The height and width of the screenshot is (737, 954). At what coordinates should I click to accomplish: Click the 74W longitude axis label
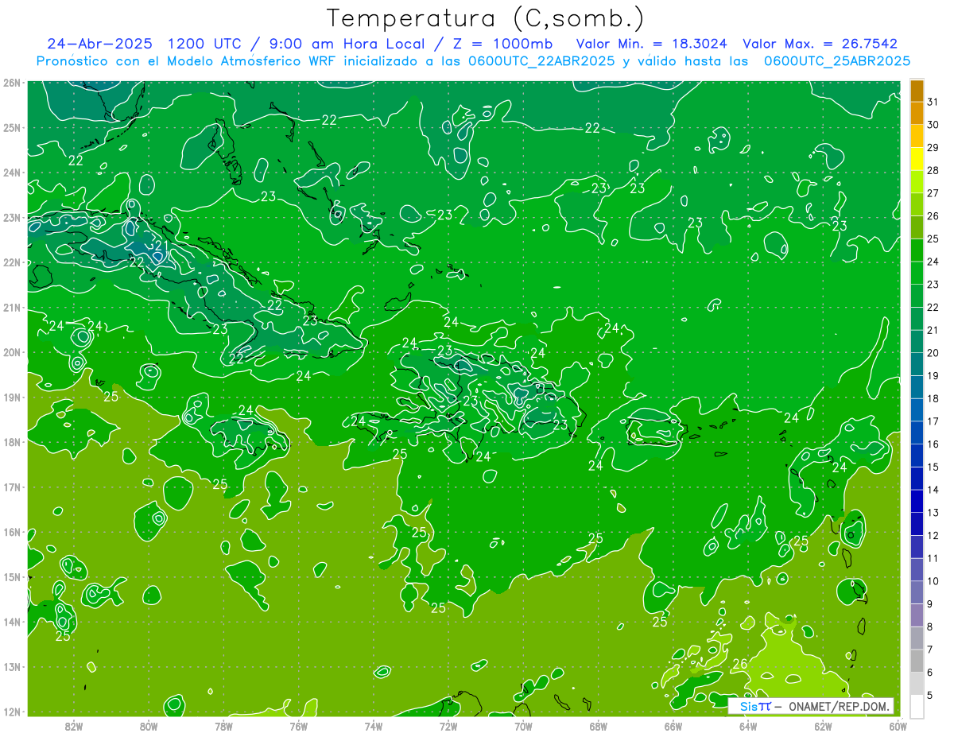(x=374, y=726)
